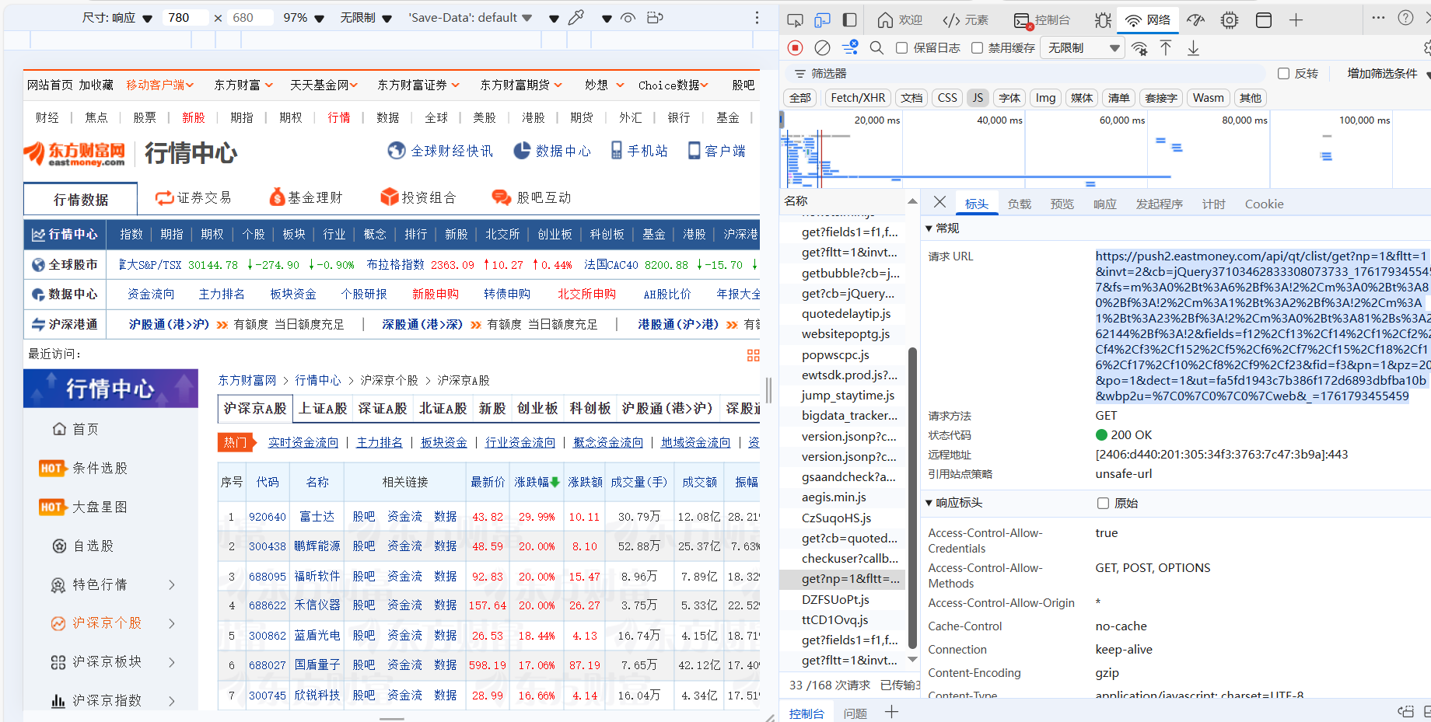Viewport: 1431px width, 722px height.
Task: Enable the 禁用缓存 checkbox
Action: [977, 47]
